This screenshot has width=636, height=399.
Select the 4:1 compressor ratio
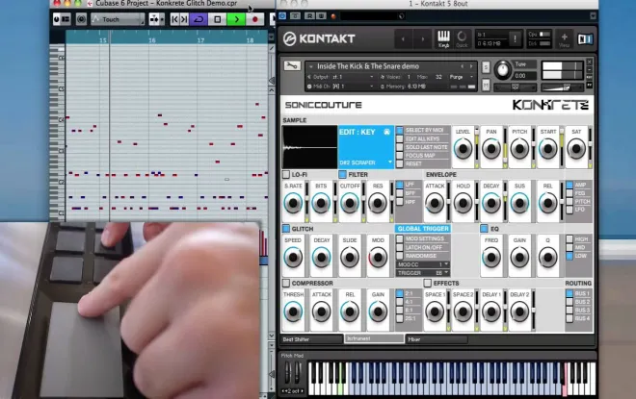pos(400,302)
